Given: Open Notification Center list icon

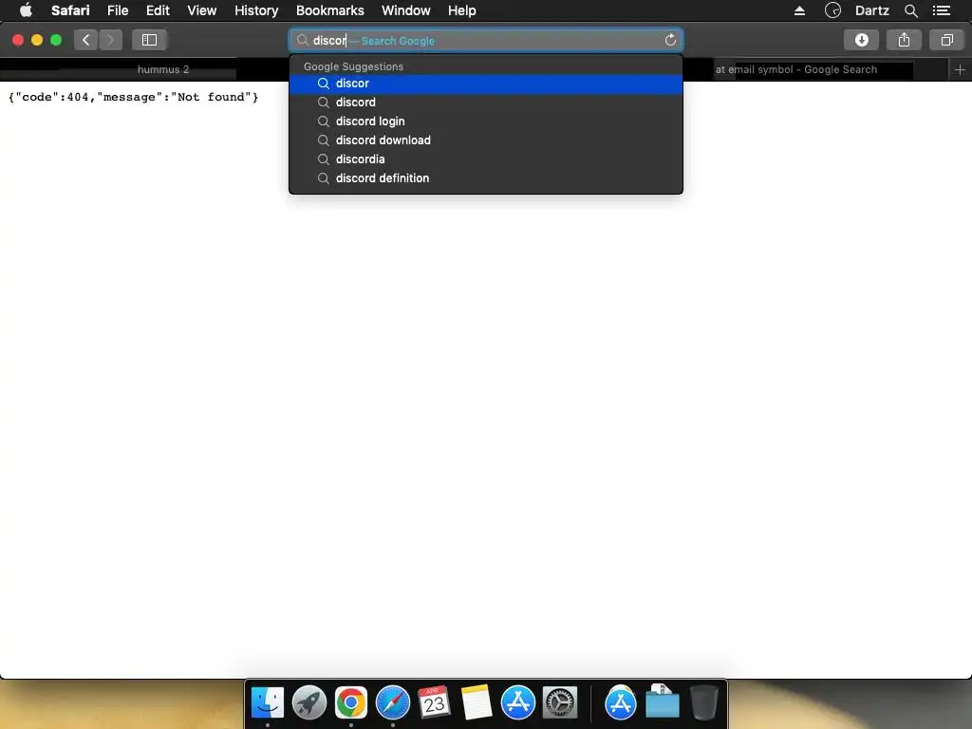Looking at the screenshot, I should coord(942,10).
